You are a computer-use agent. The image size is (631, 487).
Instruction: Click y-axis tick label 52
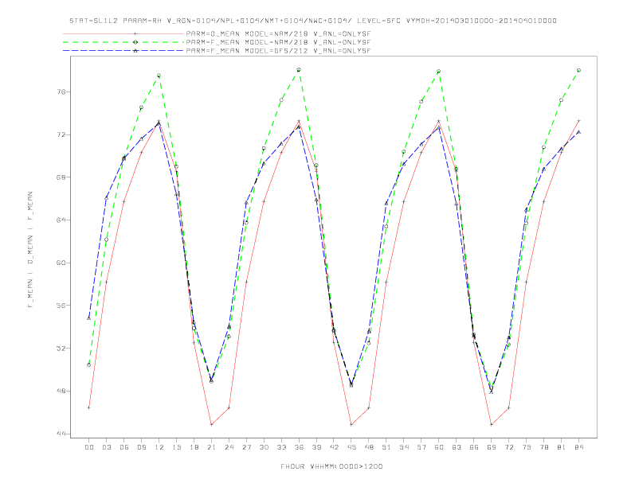coord(61,348)
